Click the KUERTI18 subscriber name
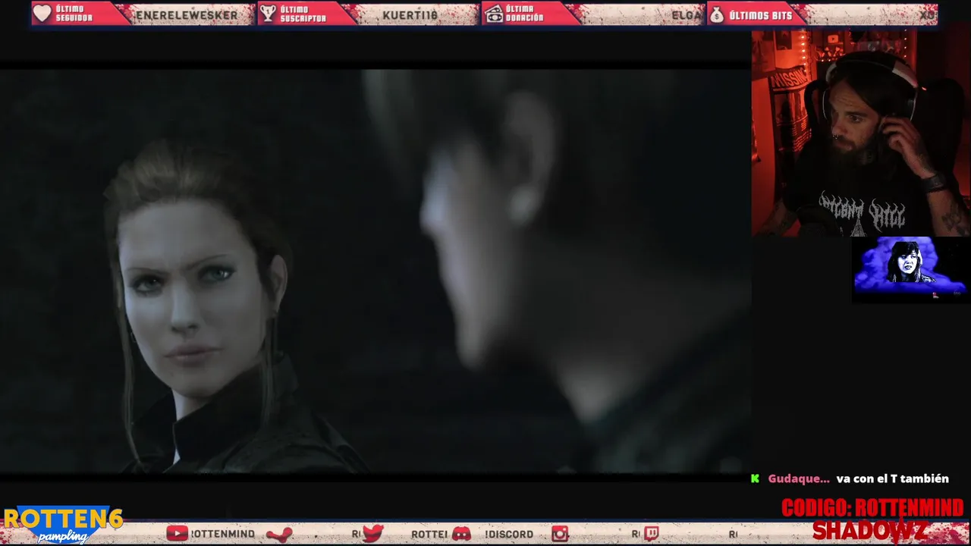Viewport: 971px width, 546px height. [x=410, y=14]
